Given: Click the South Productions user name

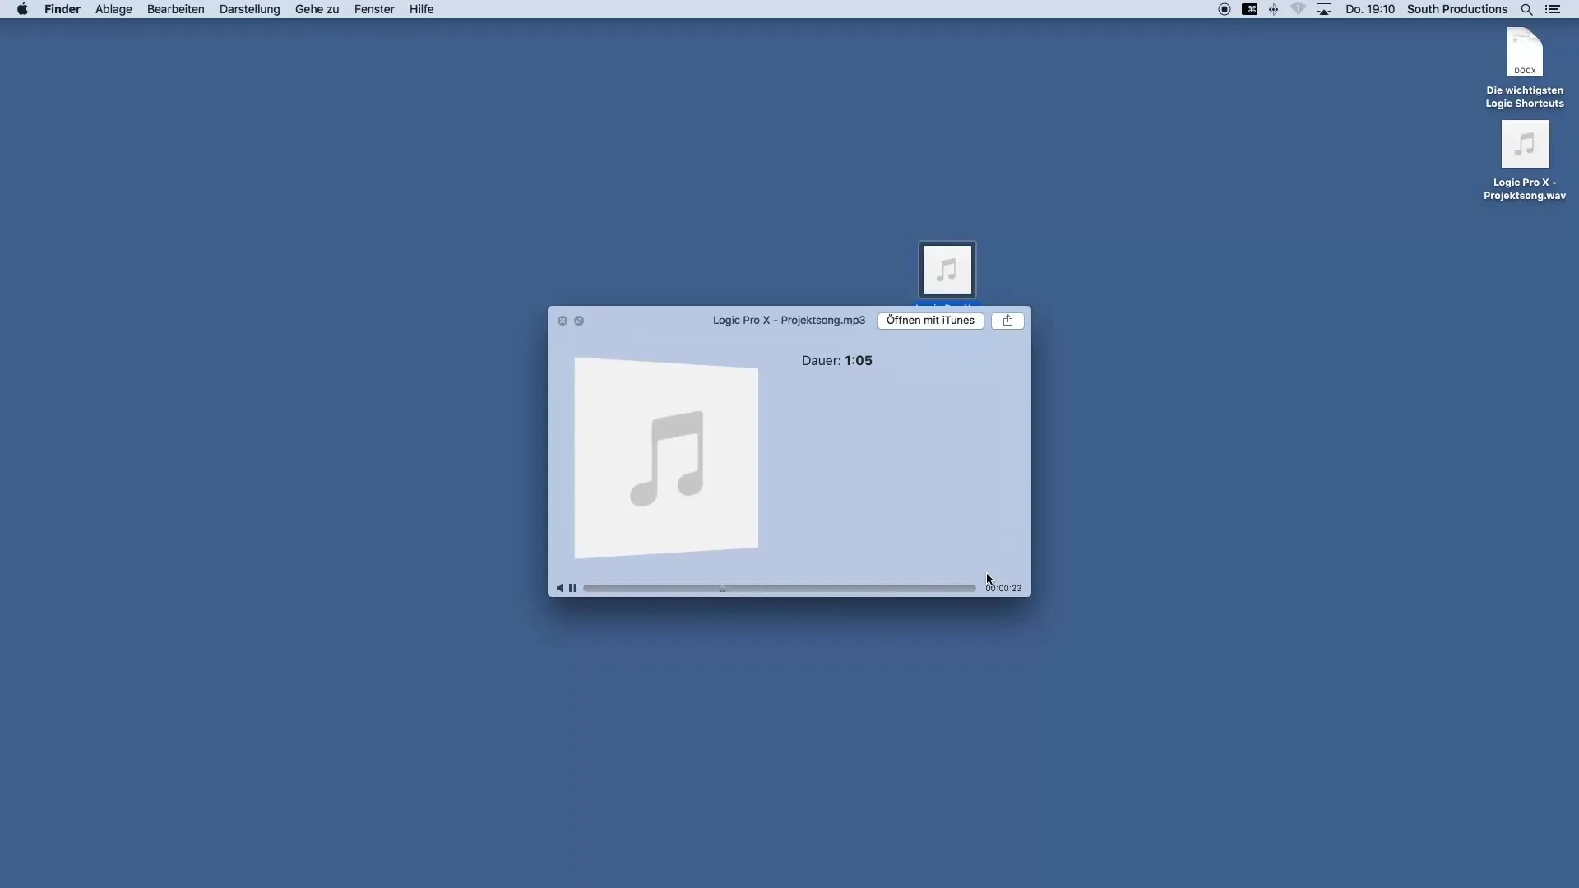Looking at the screenshot, I should pos(1457,9).
